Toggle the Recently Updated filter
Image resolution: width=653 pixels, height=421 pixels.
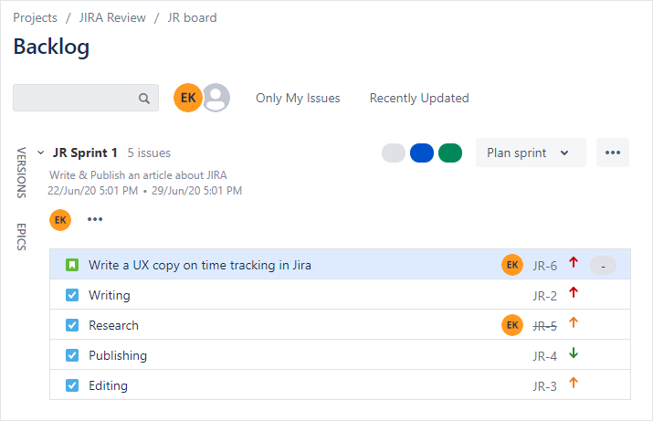pos(419,98)
